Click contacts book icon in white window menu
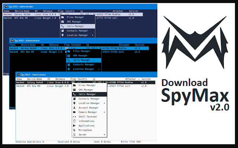Viewport: 238px width, 148px height. coord(74,99)
